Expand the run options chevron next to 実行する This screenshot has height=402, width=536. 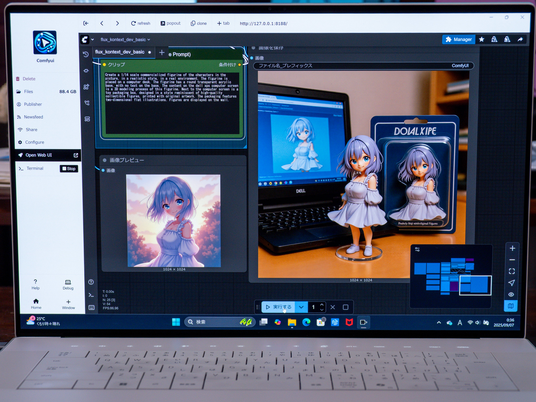[x=301, y=307]
